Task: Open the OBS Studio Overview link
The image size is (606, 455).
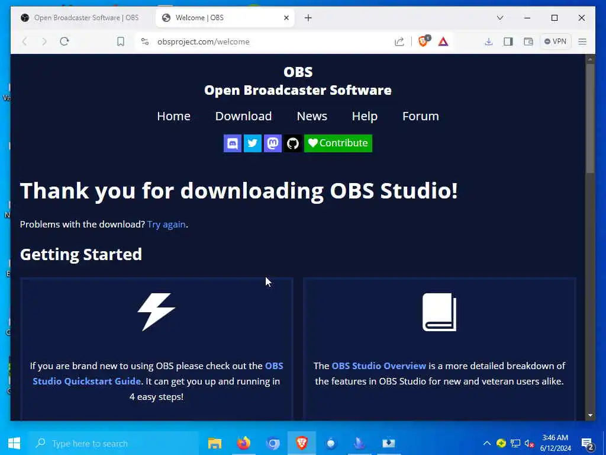Action: (379, 366)
